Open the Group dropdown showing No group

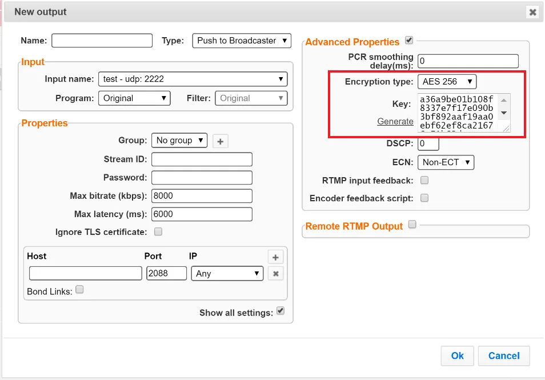pos(179,141)
